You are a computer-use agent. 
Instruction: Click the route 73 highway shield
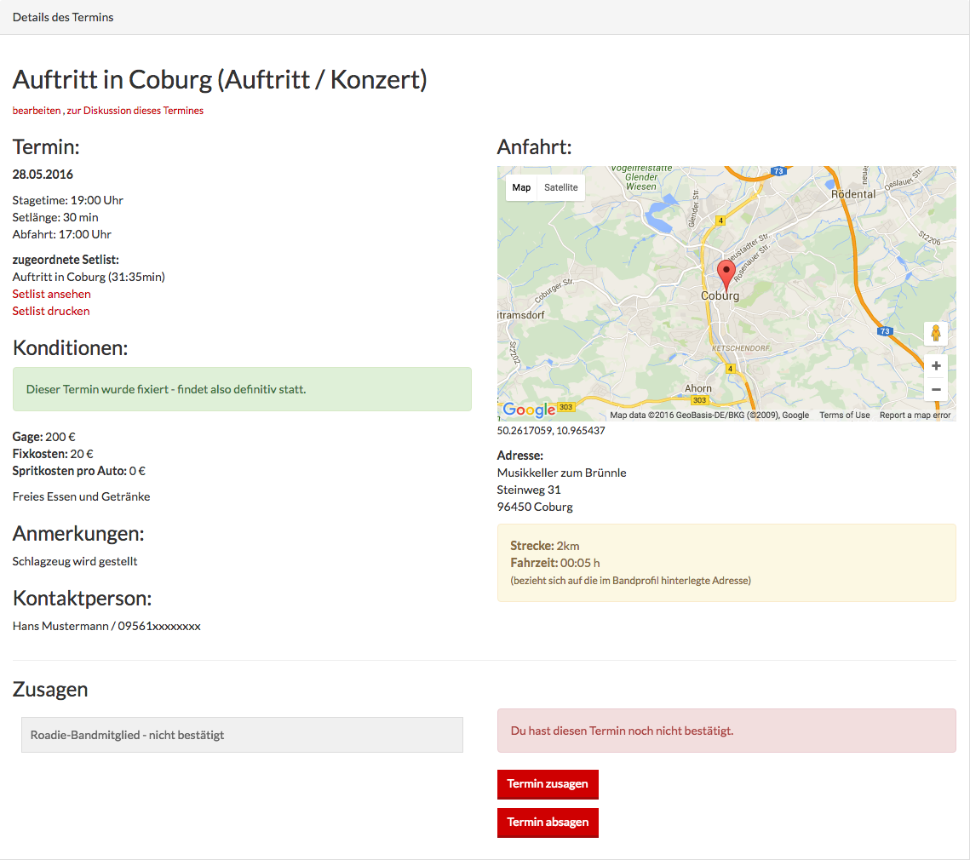(886, 331)
